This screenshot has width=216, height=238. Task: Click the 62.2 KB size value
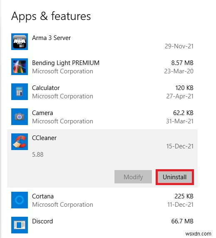183,113
